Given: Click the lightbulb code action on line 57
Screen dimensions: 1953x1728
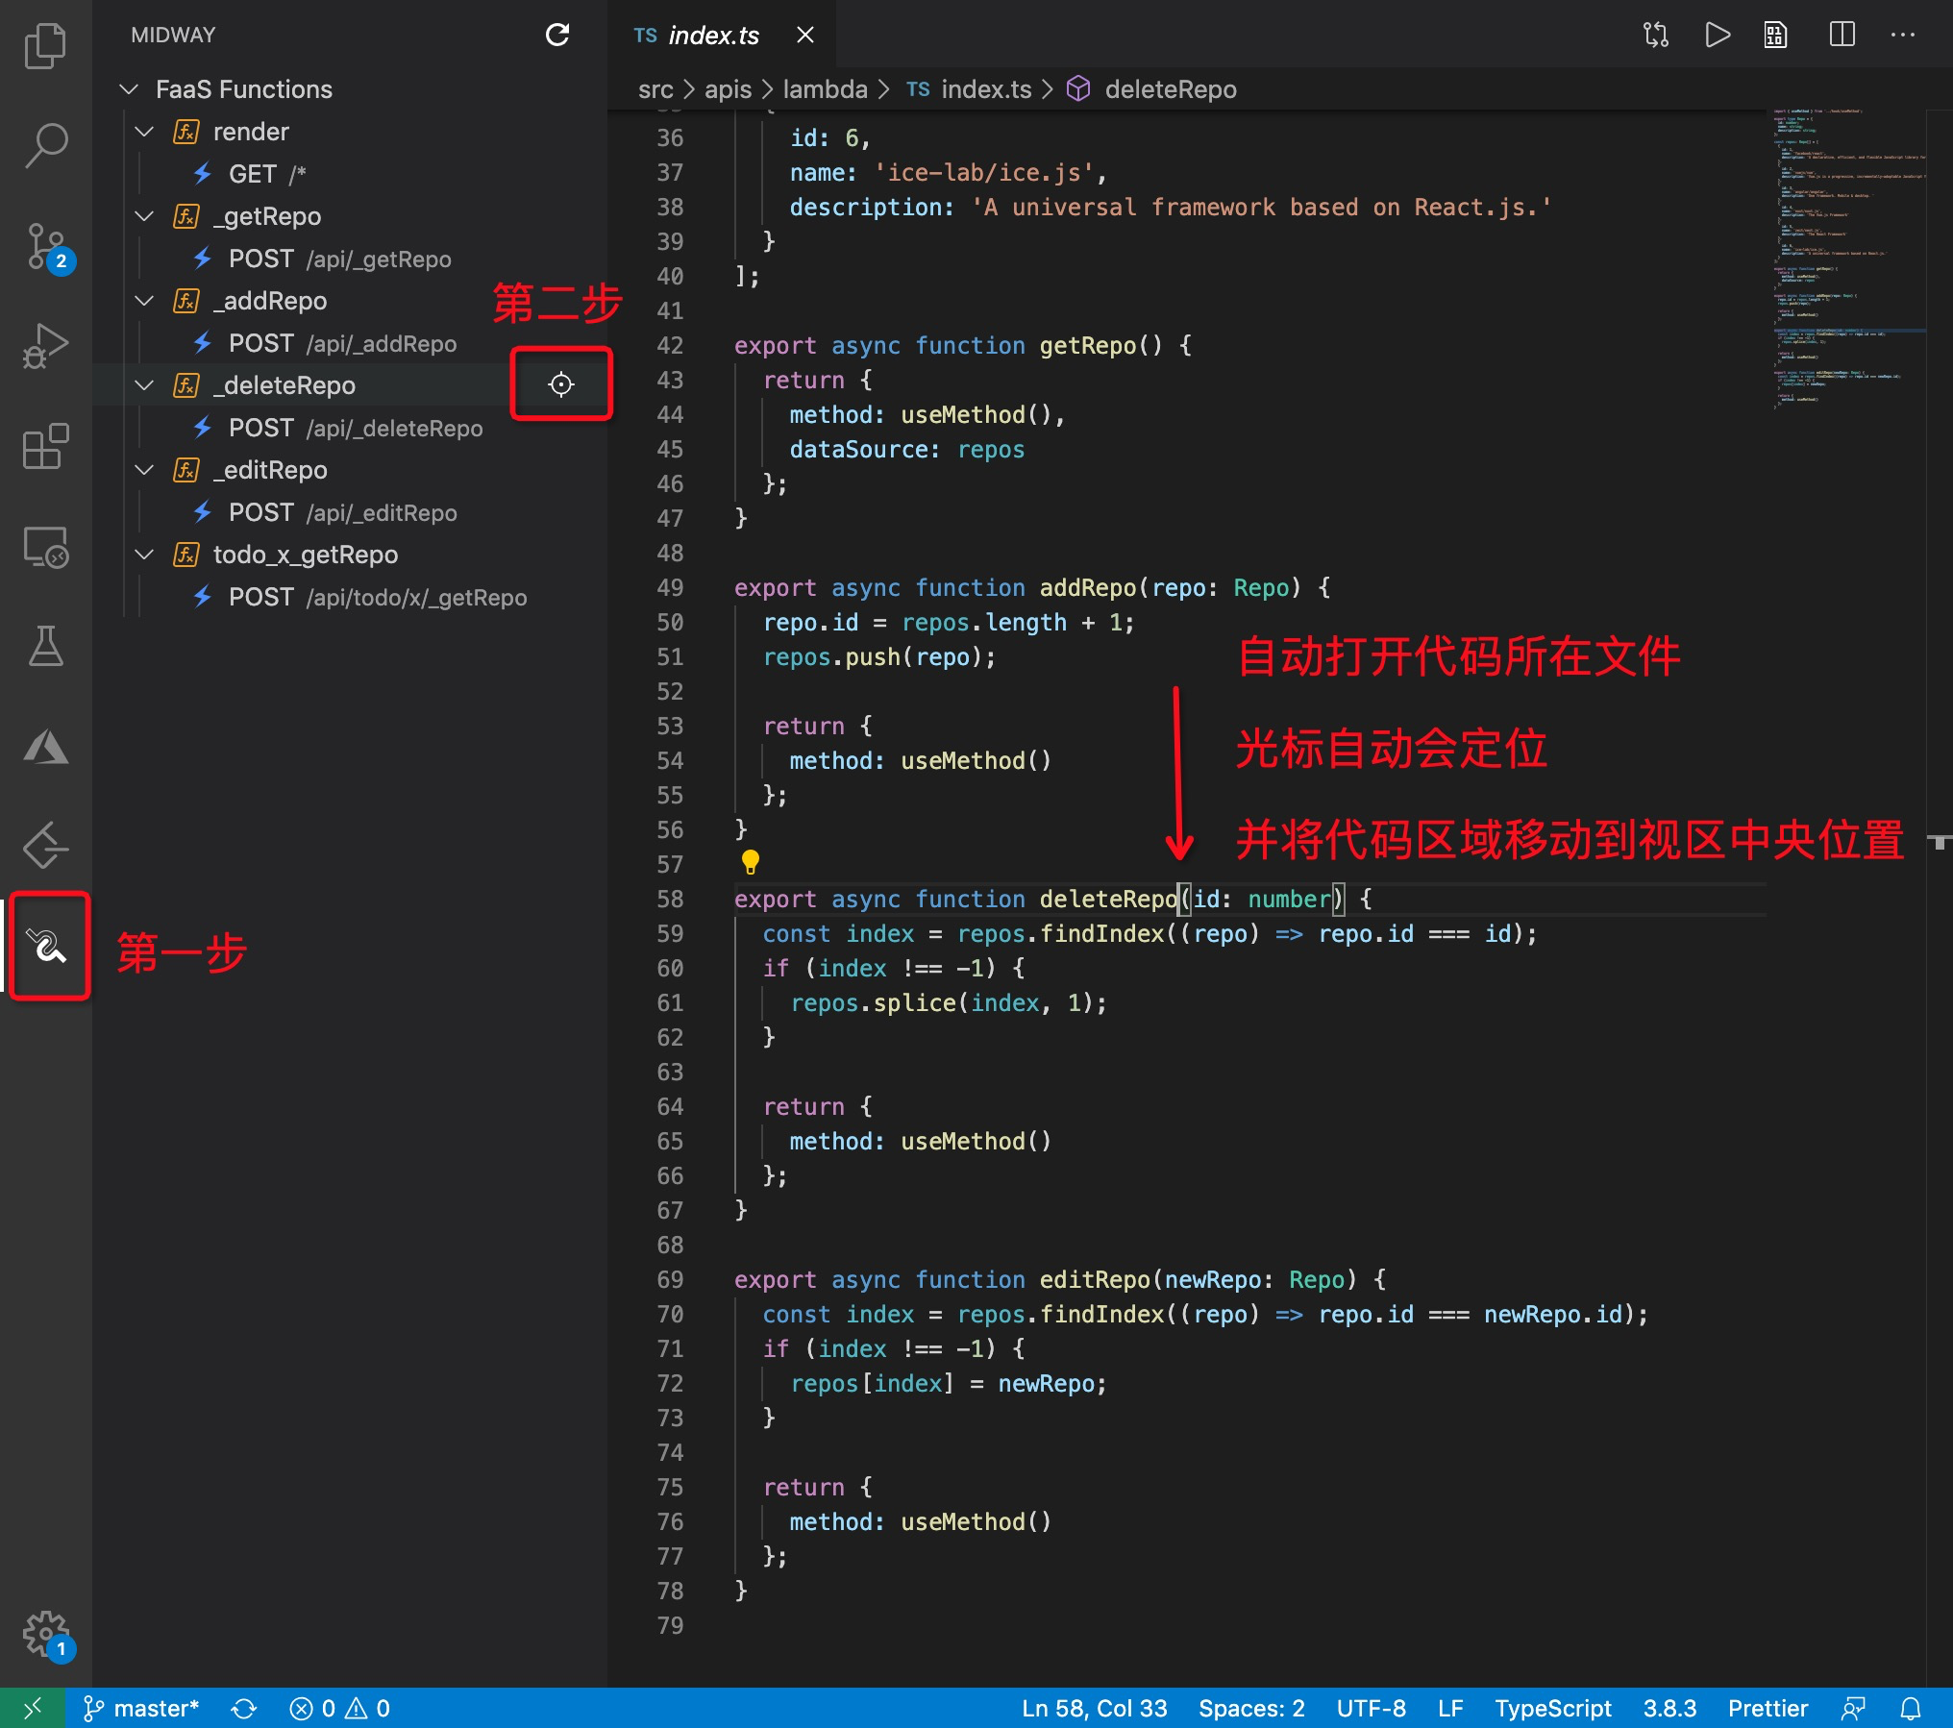Looking at the screenshot, I should [751, 861].
